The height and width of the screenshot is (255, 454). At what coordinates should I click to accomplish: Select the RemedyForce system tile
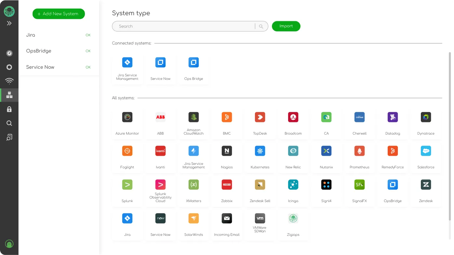point(393,158)
